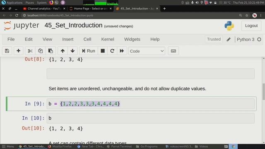Open the Kernel menu
The image size is (265, 149).
point(108,39)
